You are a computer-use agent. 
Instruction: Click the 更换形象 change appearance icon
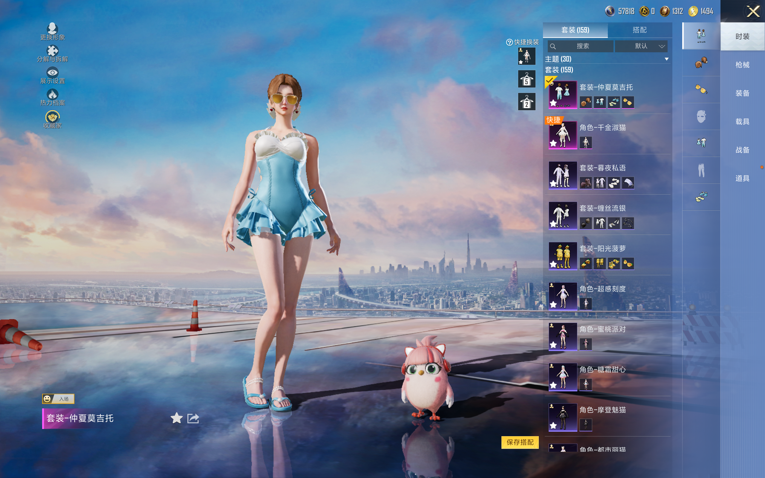point(53,29)
